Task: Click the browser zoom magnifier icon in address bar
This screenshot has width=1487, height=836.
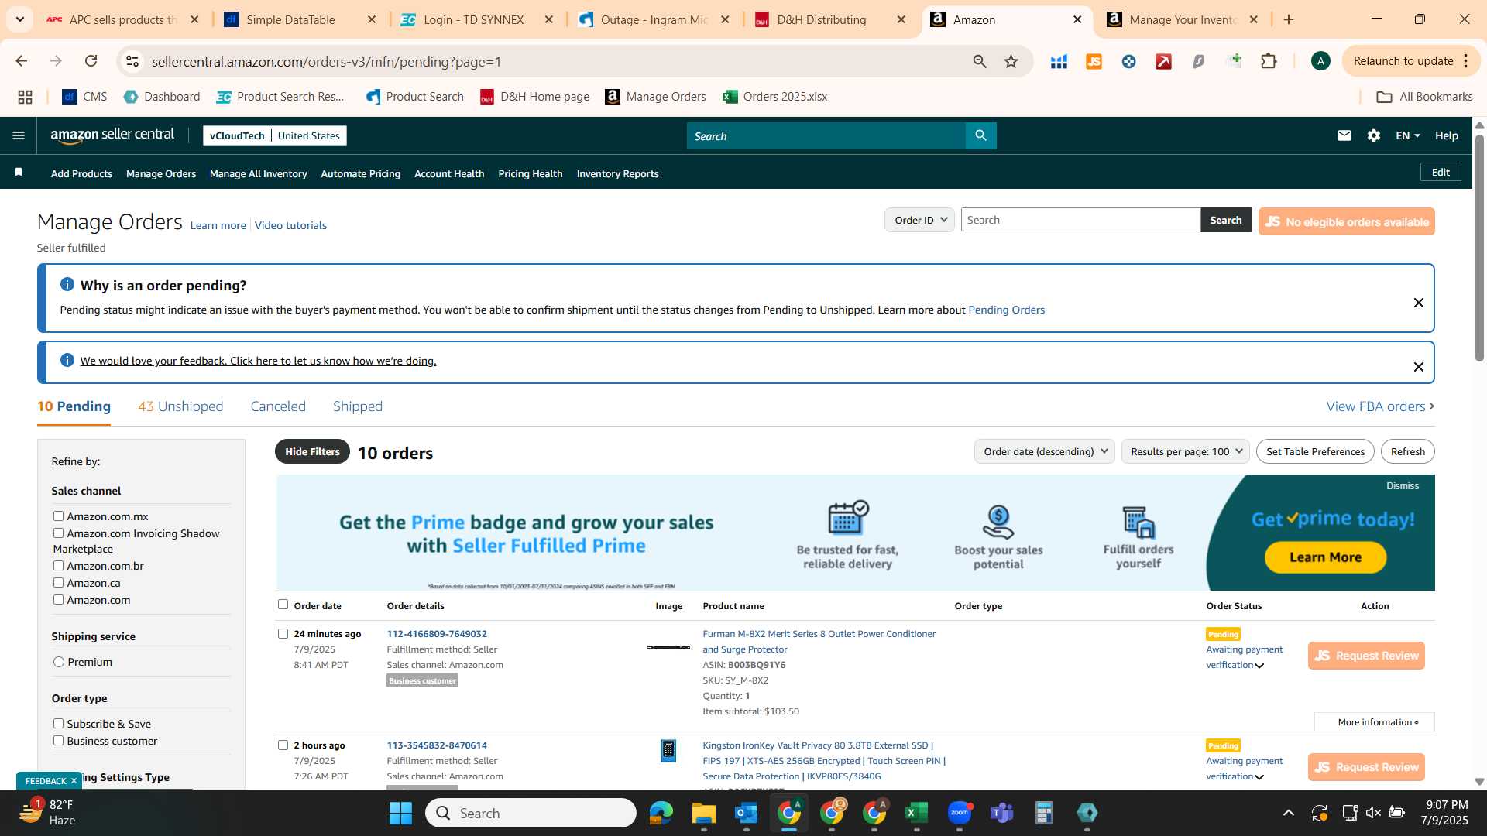Action: pyautogui.click(x=980, y=61)
